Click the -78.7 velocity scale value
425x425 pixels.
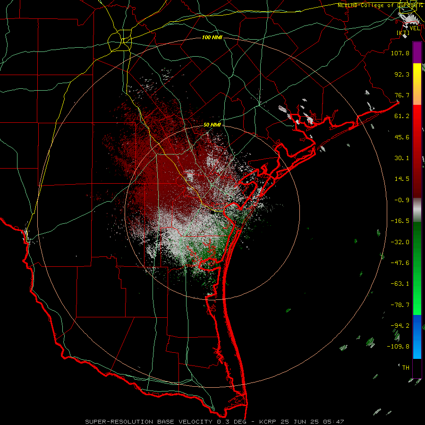tap(400, 305)
